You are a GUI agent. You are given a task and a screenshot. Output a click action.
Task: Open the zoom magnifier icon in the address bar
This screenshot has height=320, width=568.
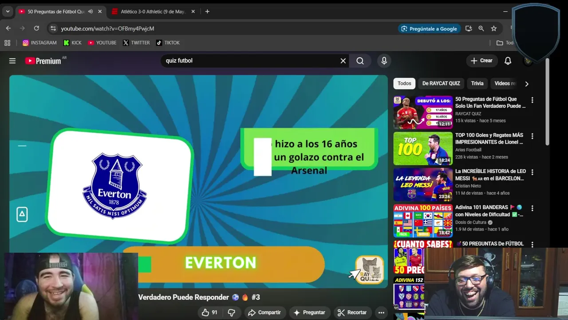[481, 28]
